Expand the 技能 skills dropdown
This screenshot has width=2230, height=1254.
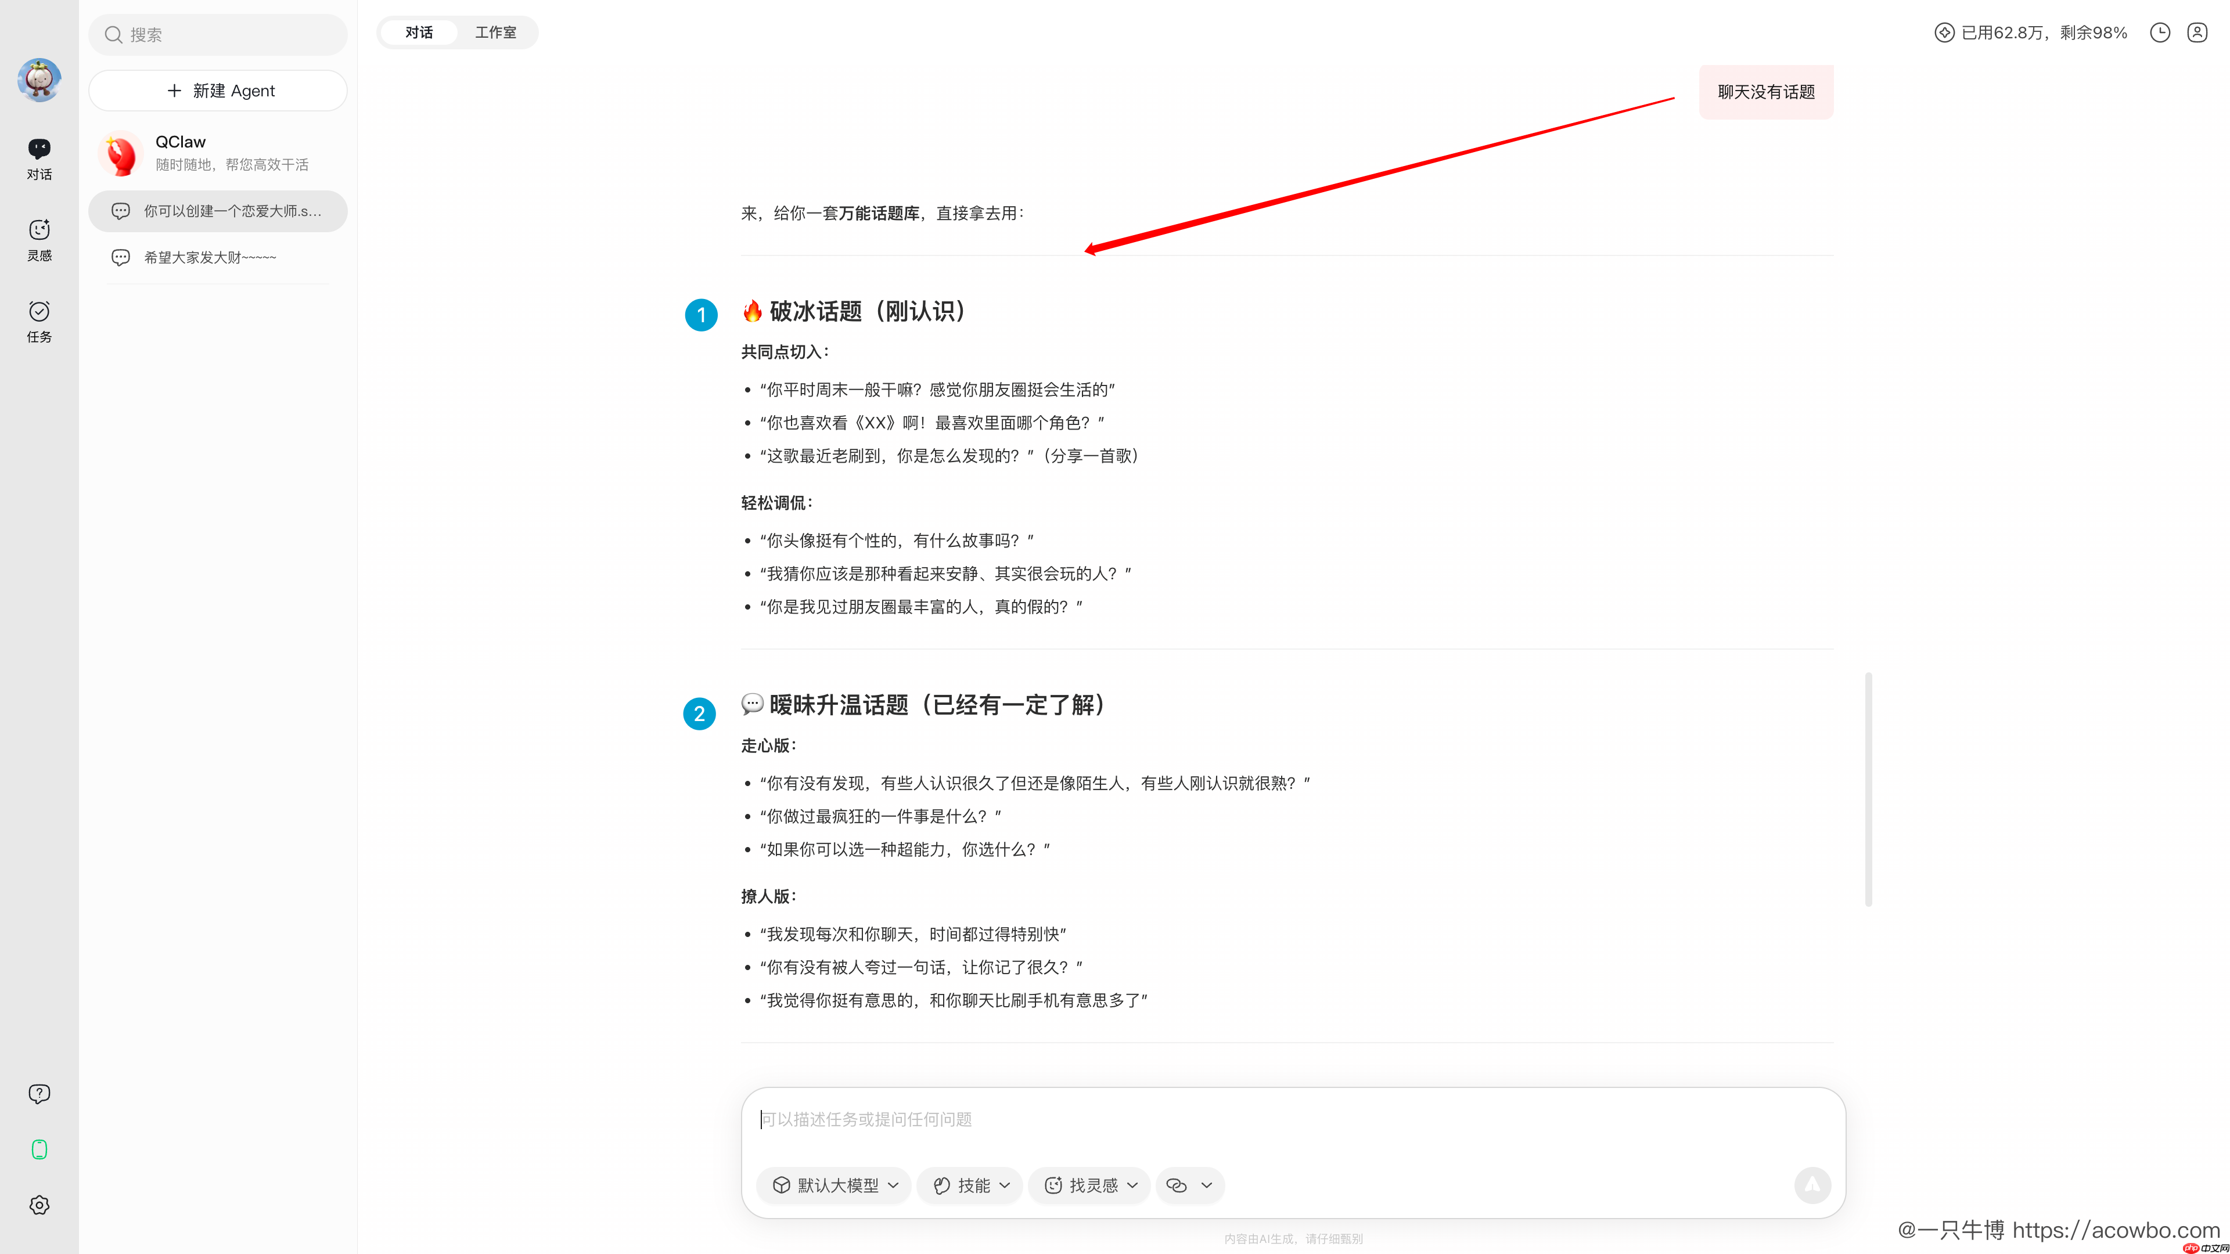[x=970, y=1185]
